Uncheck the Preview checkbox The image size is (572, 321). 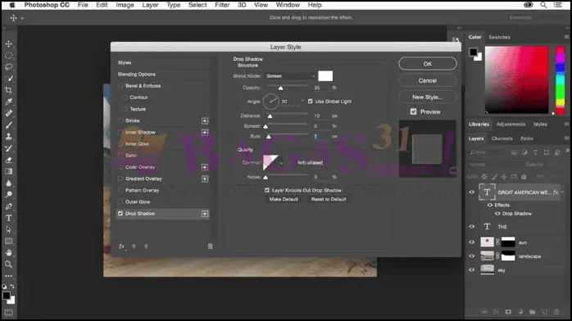click(413, 111)
